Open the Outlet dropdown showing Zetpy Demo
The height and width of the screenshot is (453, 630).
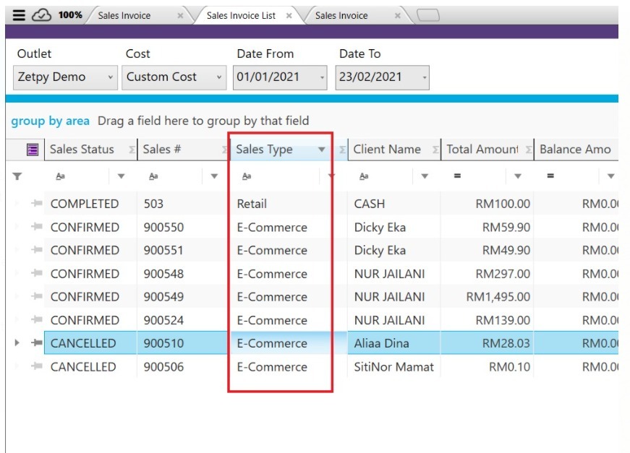(111, 77)
